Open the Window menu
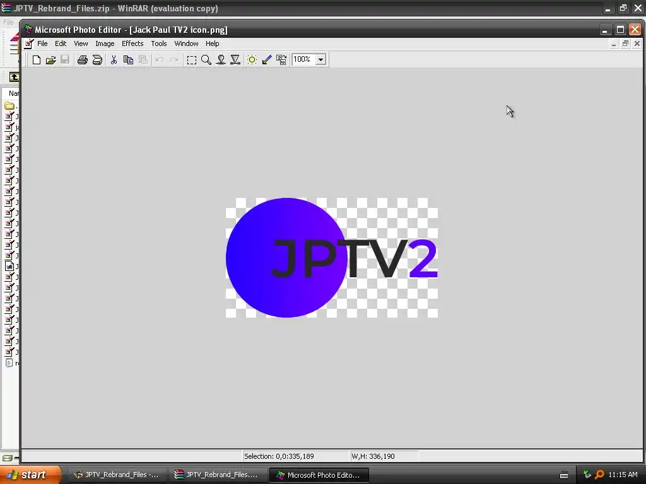The image size is (646, 484). point(186,43)
